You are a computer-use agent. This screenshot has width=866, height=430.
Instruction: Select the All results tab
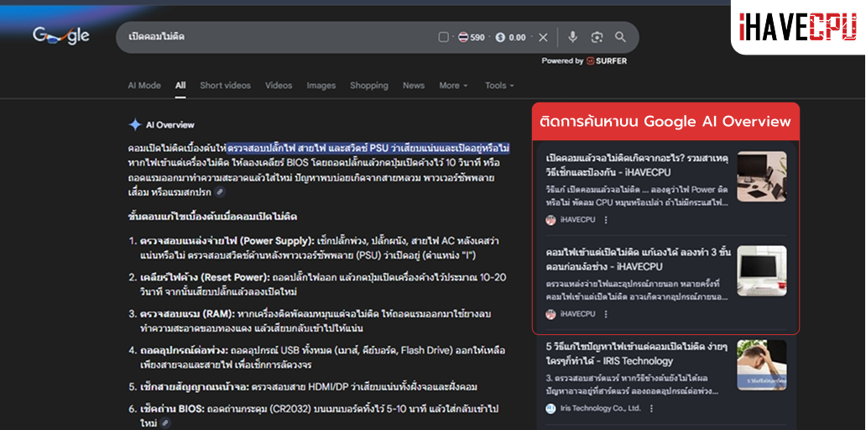180,86
